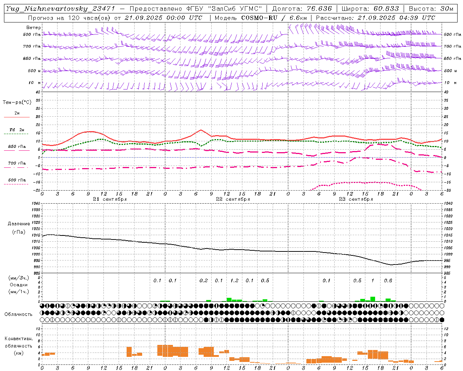463x371 pixels.
Task: Click the Осадки precipitation label
Action: 19,285
